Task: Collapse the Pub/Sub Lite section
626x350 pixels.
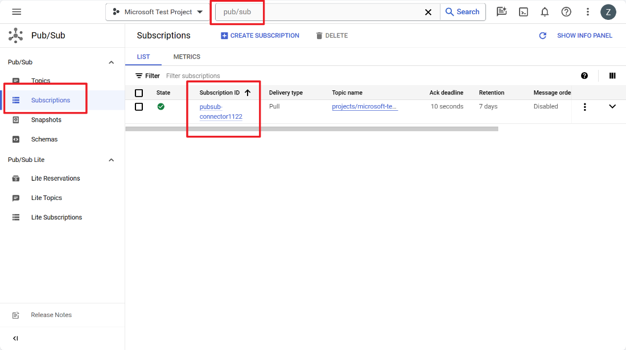Action: pos(112,160)
